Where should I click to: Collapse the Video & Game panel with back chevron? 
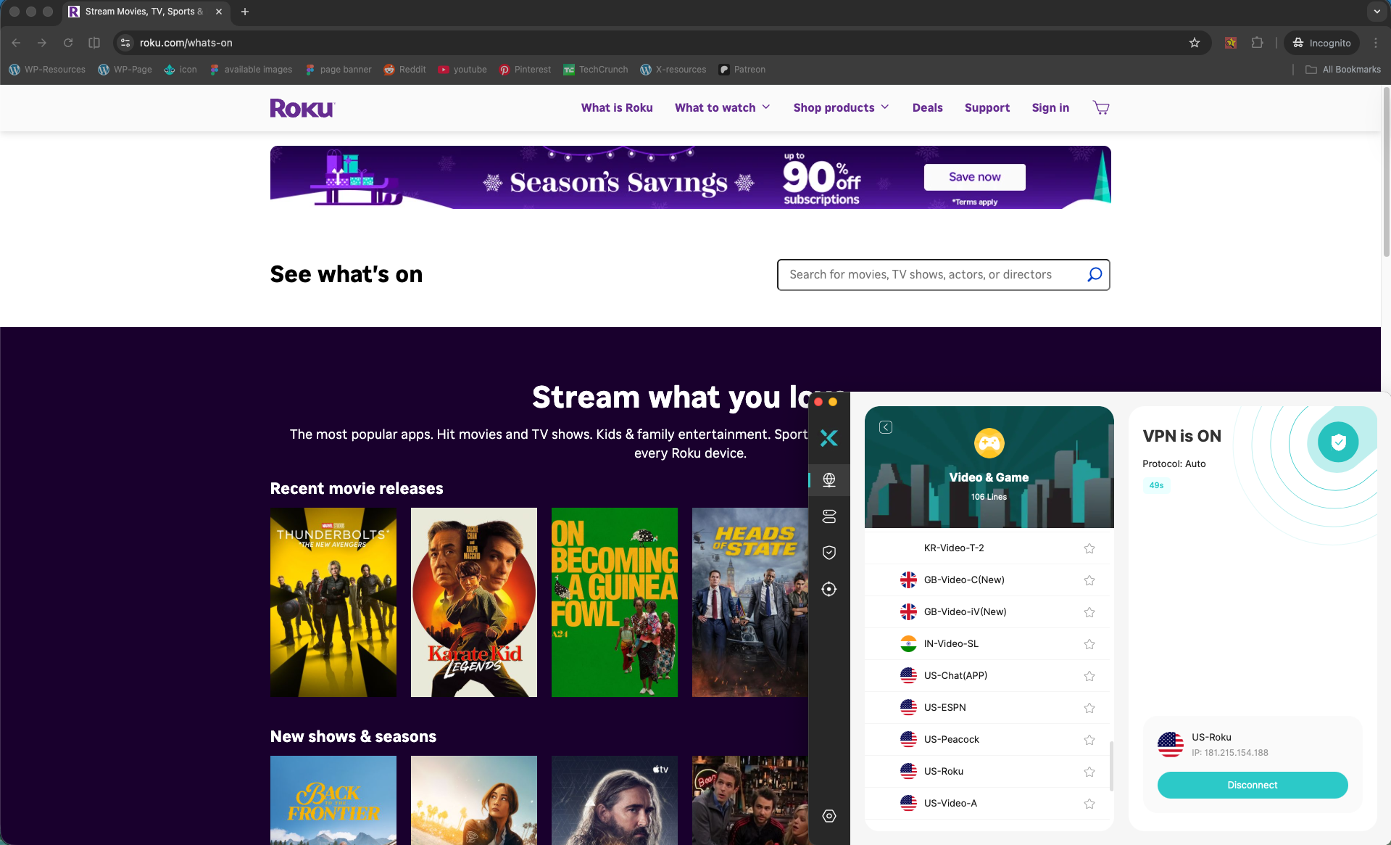885,427
